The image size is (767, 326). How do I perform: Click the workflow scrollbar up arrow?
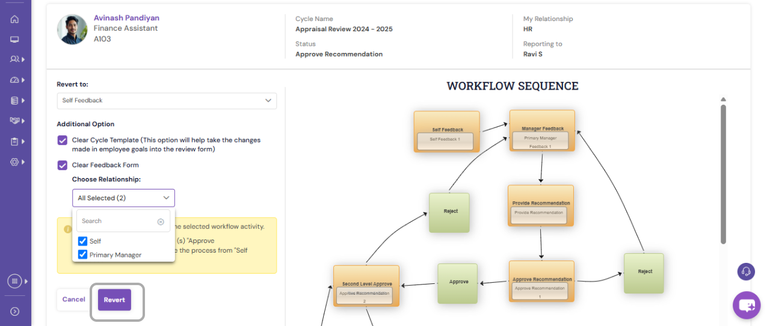pyautogui.click(x=724, y=99)
